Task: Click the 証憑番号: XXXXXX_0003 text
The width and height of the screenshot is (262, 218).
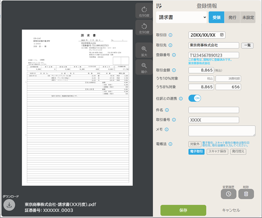Action: [49, 210]
